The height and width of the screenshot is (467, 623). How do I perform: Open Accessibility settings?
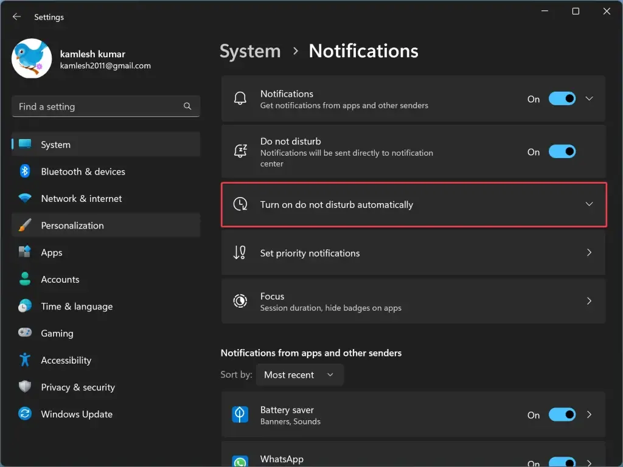(106, 361)
